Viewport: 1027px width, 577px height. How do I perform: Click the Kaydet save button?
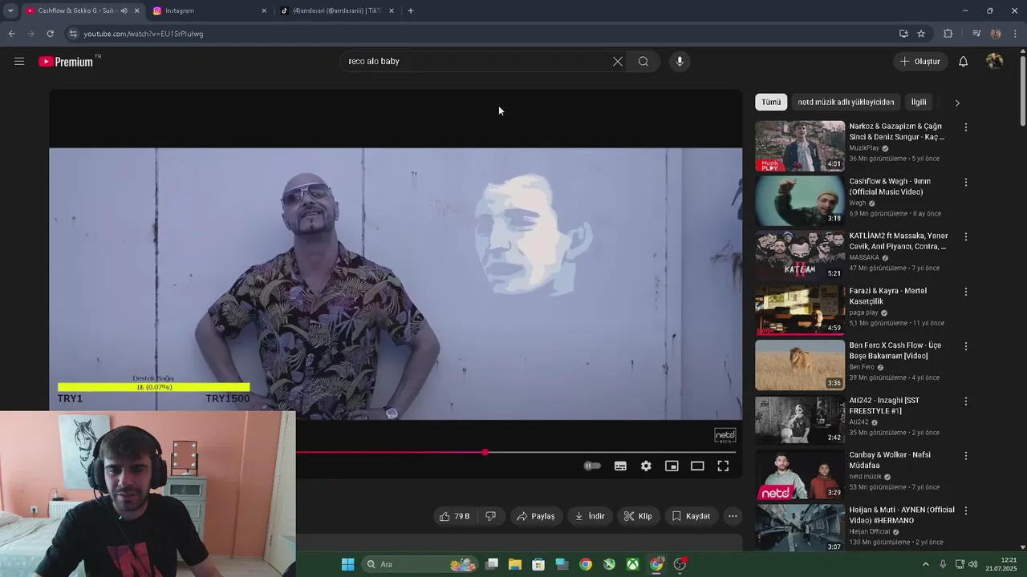click(691, 516)
